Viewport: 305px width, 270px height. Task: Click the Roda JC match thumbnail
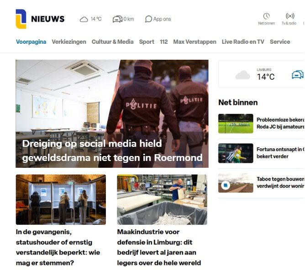click(236, 124)
